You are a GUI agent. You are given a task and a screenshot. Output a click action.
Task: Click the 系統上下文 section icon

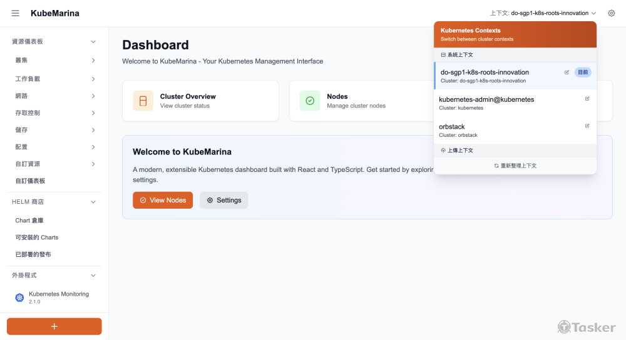[443, 54]
